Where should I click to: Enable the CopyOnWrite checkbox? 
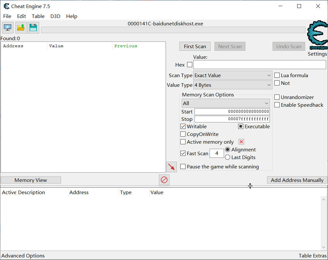183,134
